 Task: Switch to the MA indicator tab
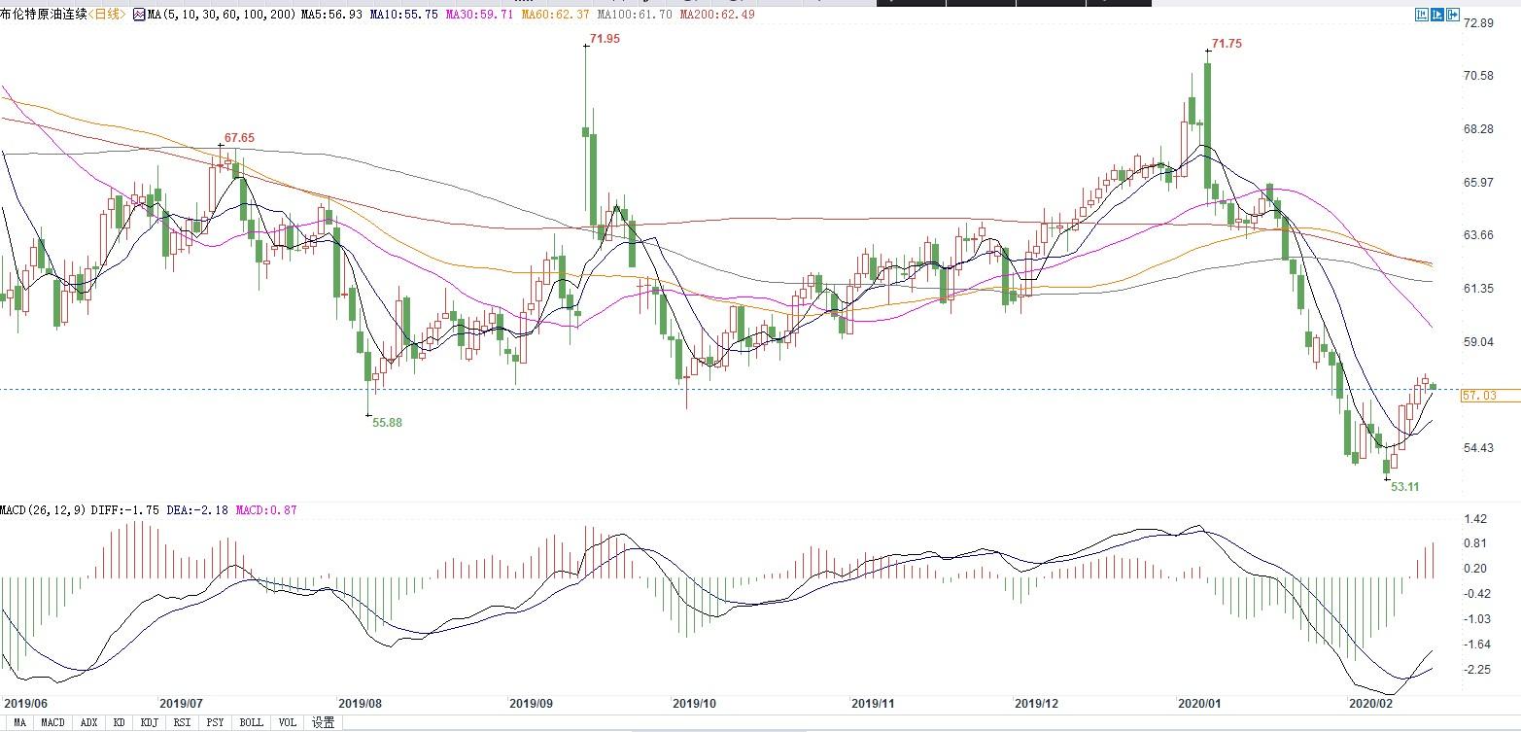pyautogui.click(x=19, y=722)
